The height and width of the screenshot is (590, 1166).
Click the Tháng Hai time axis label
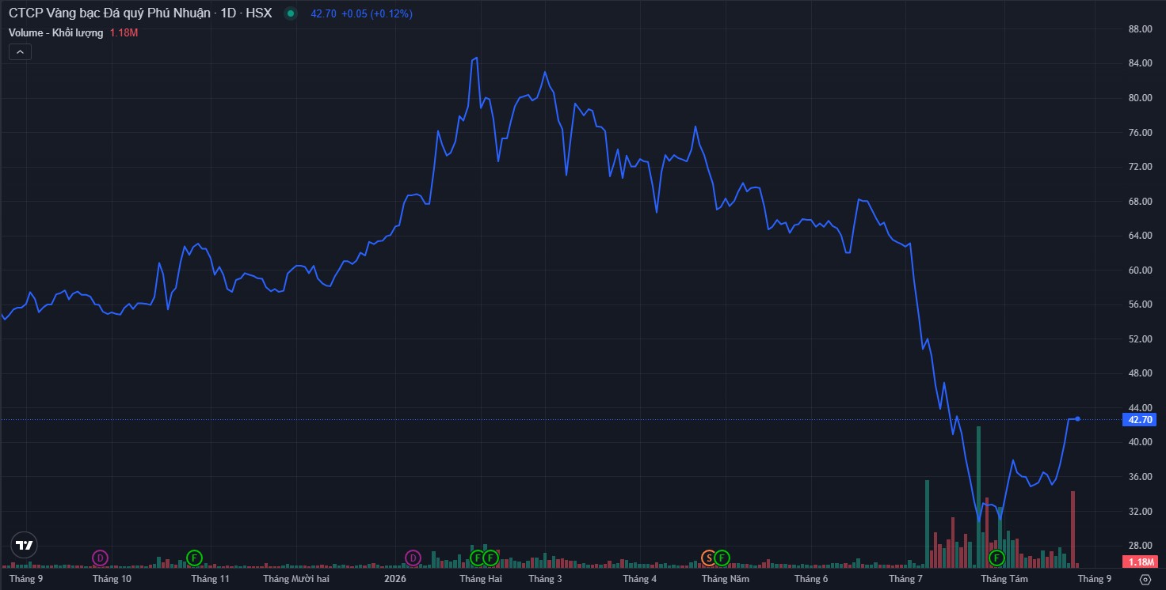[481, 579]
